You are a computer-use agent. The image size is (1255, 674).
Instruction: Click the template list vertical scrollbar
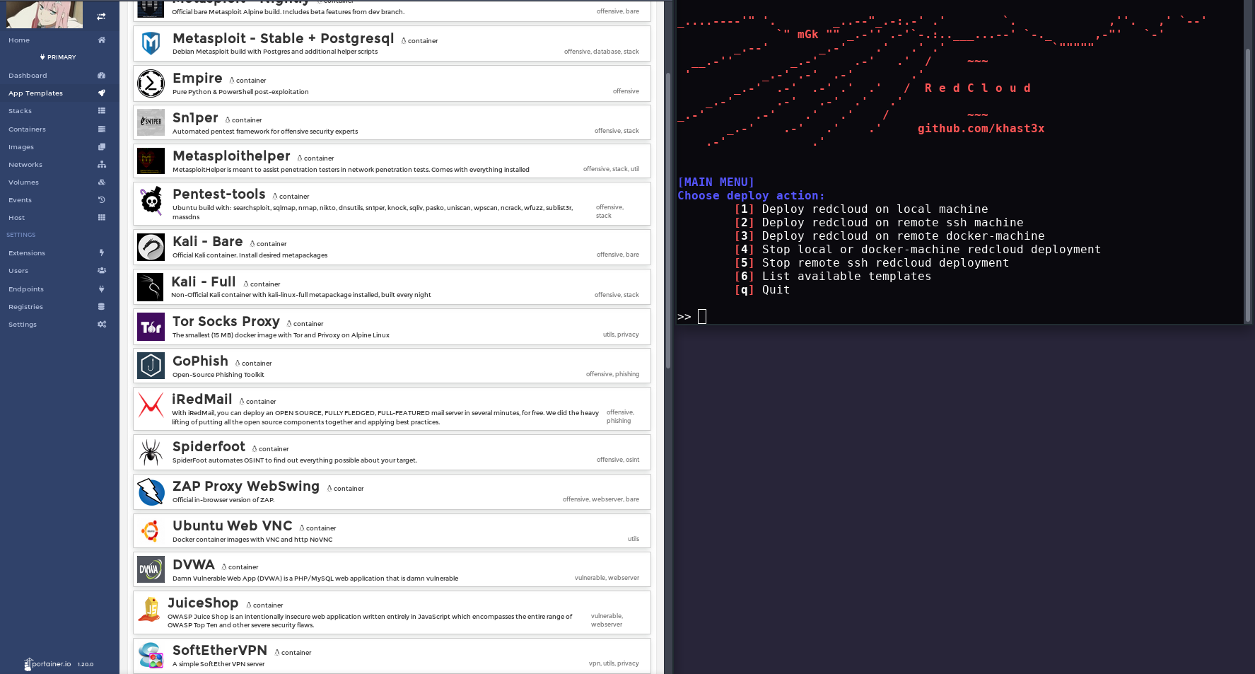click(x=668, y=219)
